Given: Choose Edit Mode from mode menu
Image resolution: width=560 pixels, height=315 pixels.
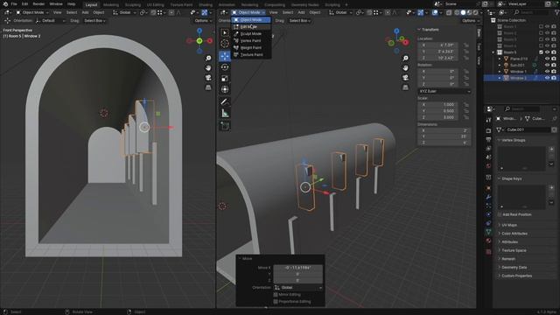Looking at the screenshot, I should click(x=251, y=27).
